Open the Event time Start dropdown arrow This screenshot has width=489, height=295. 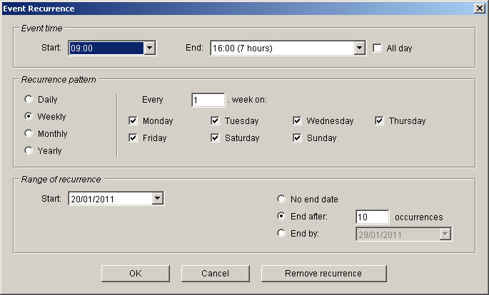[x=150, y=48]
